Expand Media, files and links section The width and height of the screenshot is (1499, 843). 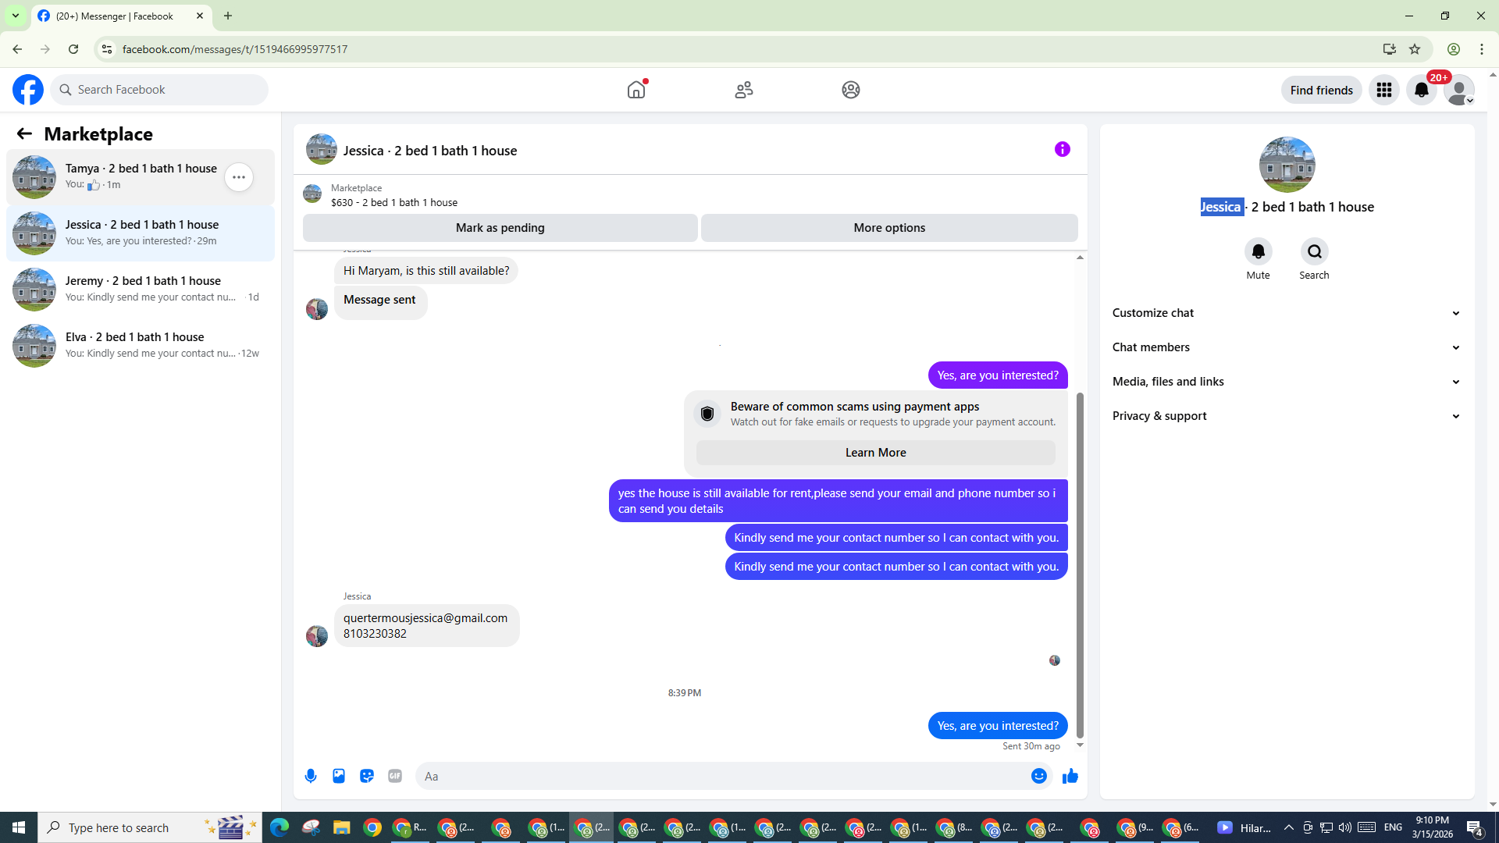tap(1287, 382)
